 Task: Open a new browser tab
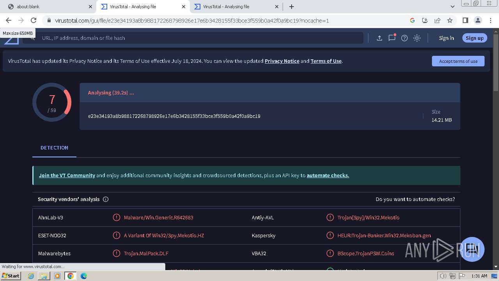292,7
